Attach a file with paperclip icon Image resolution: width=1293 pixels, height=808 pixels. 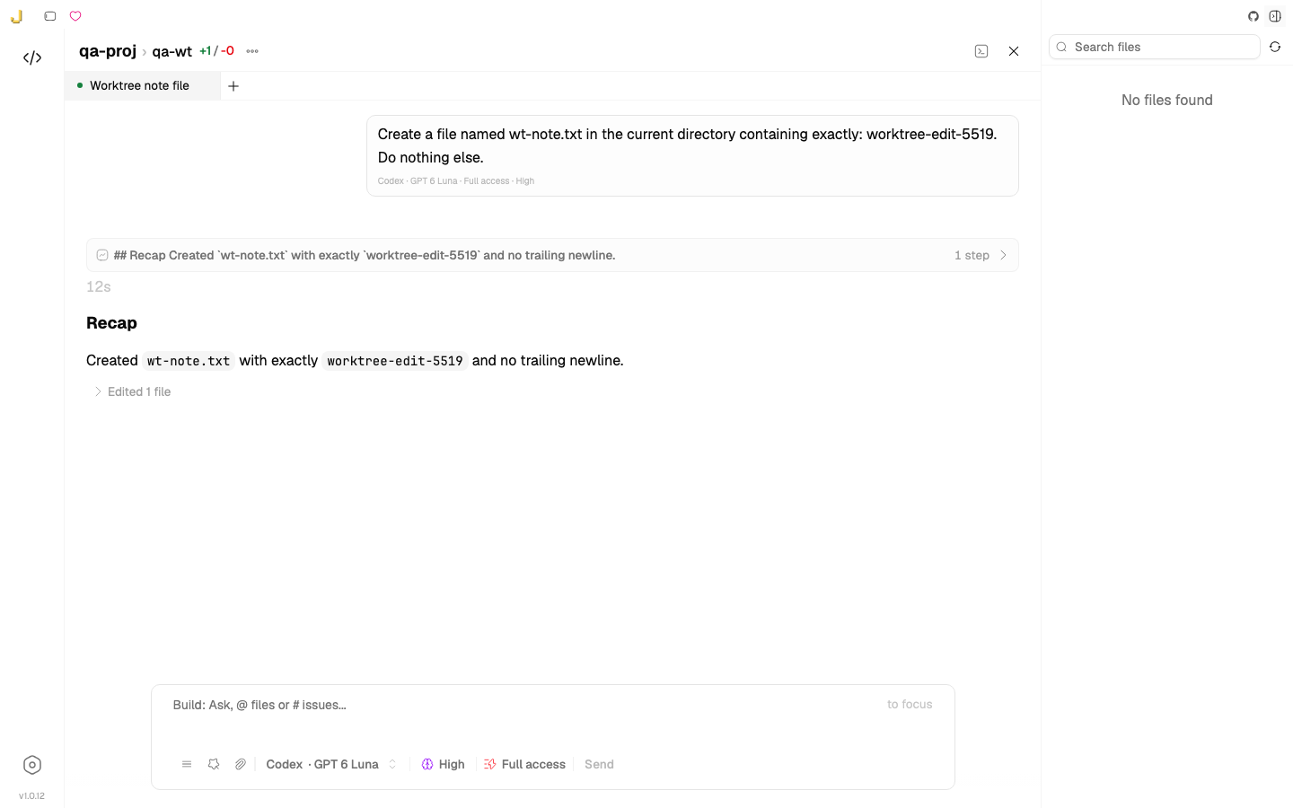click(241, 764)
